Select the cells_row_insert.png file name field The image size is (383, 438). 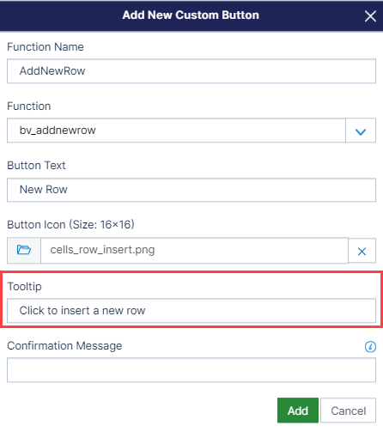[194, 250]
